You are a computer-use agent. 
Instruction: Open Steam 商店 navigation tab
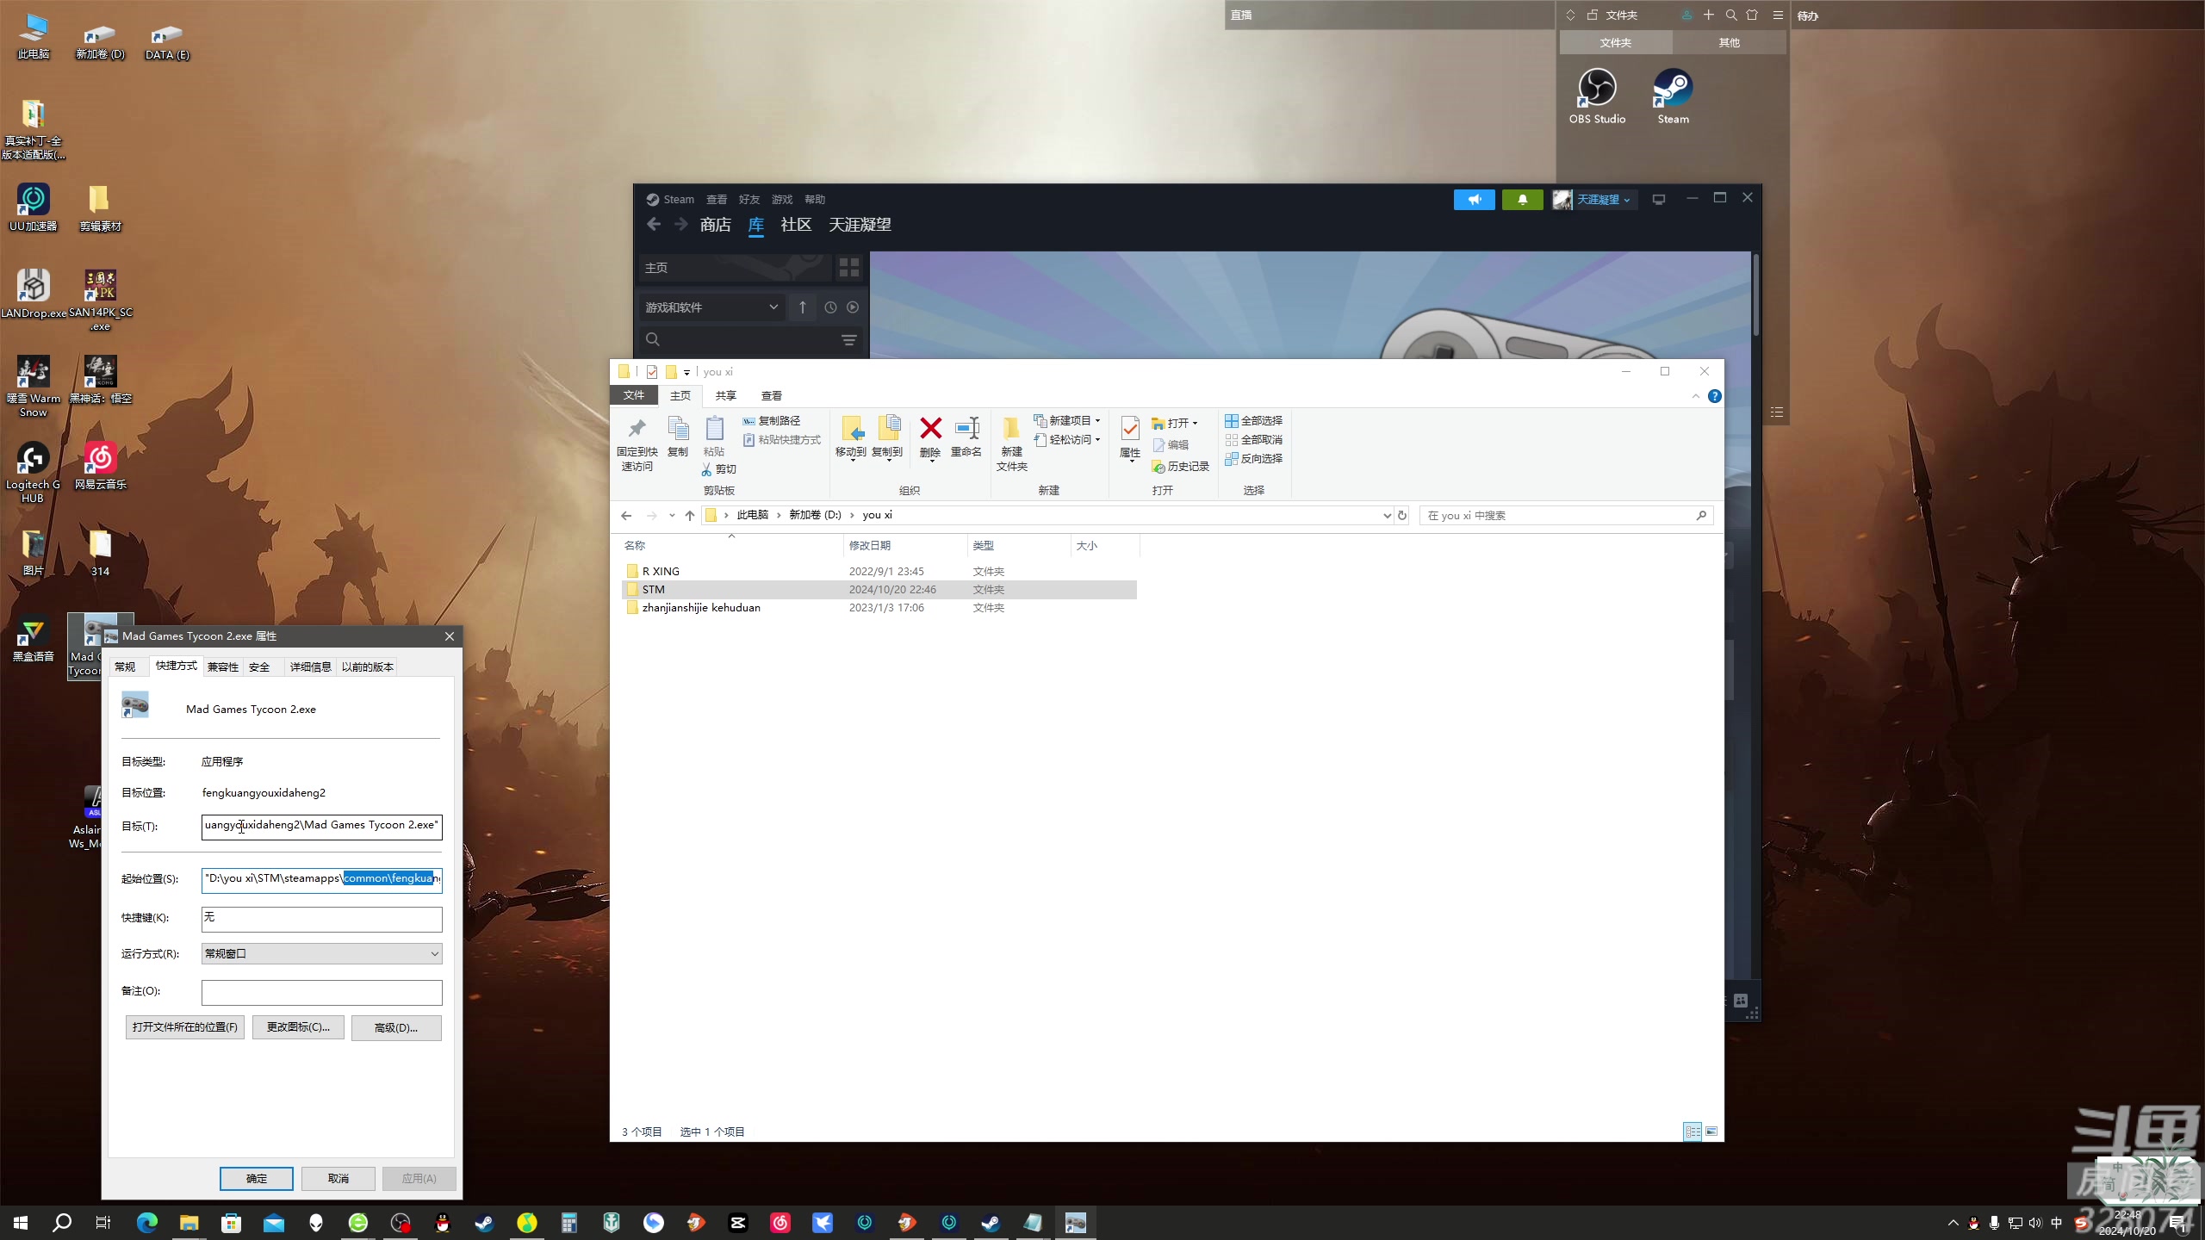point(715,225)
